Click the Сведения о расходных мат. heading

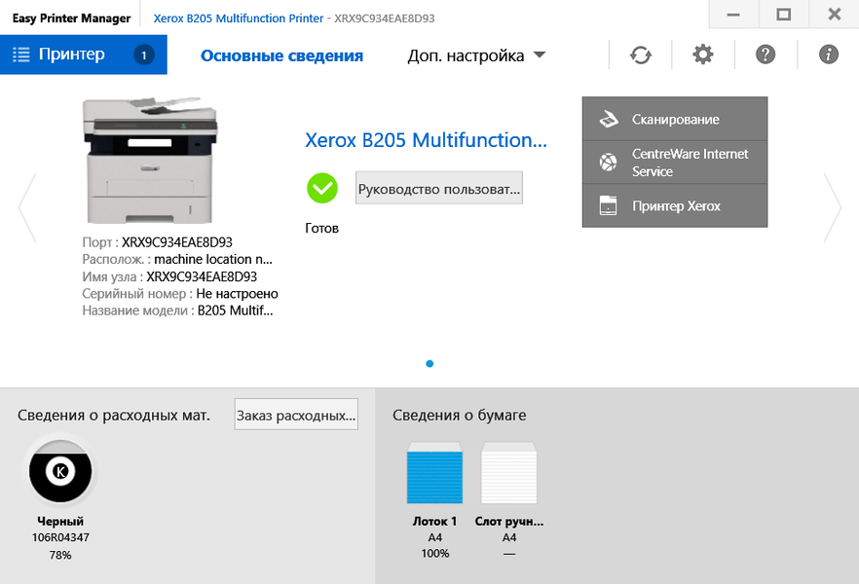tap(113, 416)
